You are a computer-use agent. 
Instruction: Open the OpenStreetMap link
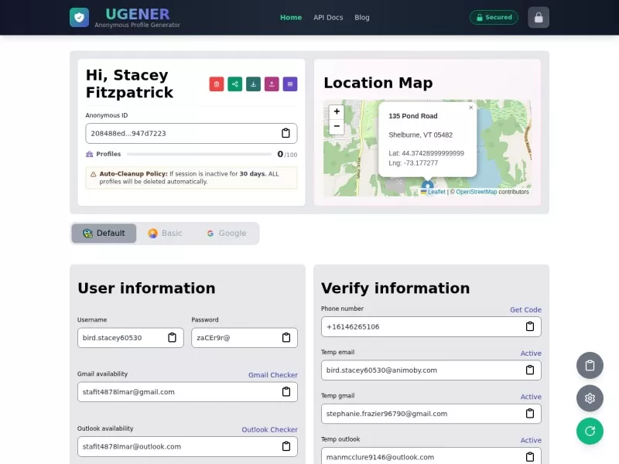pos(477,192)
